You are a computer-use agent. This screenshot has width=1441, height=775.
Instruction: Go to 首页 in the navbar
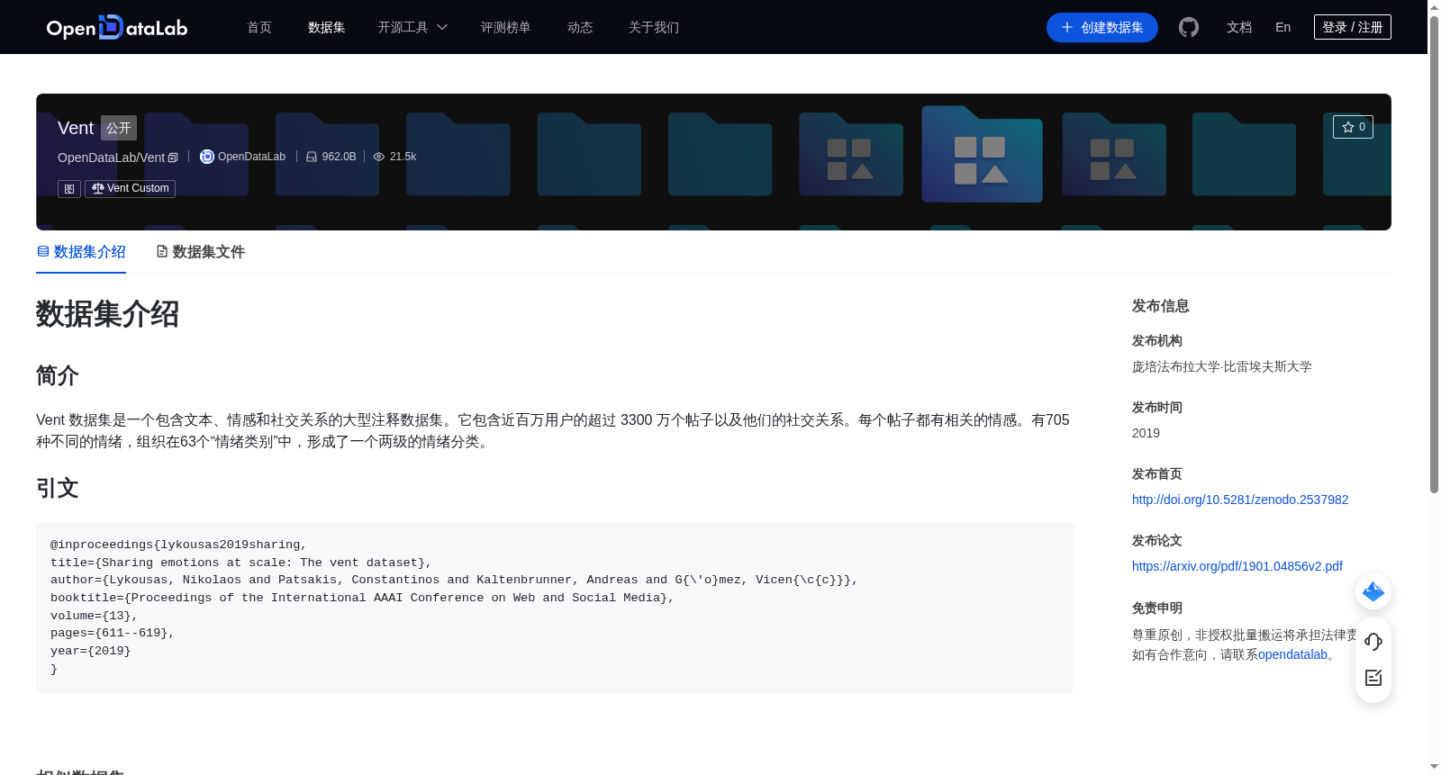pos(259,27)
